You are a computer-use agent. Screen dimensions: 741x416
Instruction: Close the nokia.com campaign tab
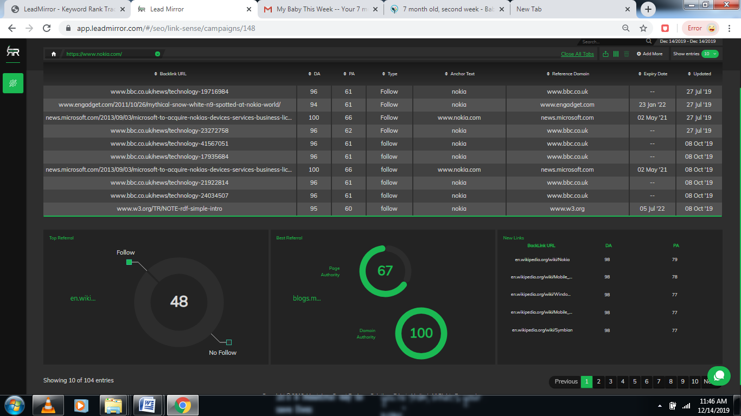157,54
